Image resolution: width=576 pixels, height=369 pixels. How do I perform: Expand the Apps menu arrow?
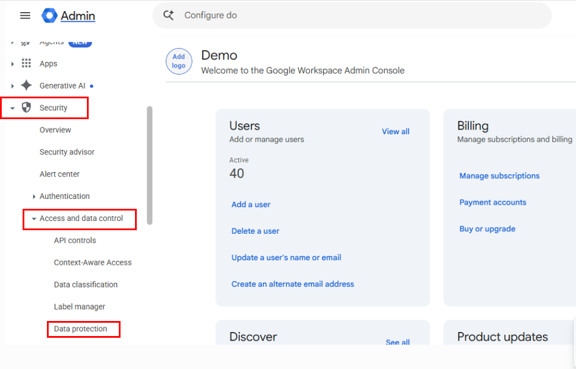coord(13,64)
